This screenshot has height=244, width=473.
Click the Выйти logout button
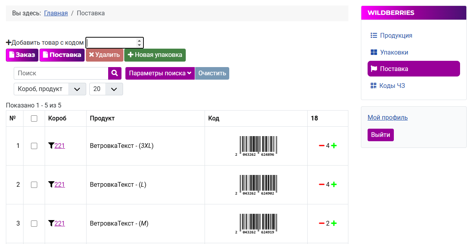pyautogui.click(x=381, y=135)
